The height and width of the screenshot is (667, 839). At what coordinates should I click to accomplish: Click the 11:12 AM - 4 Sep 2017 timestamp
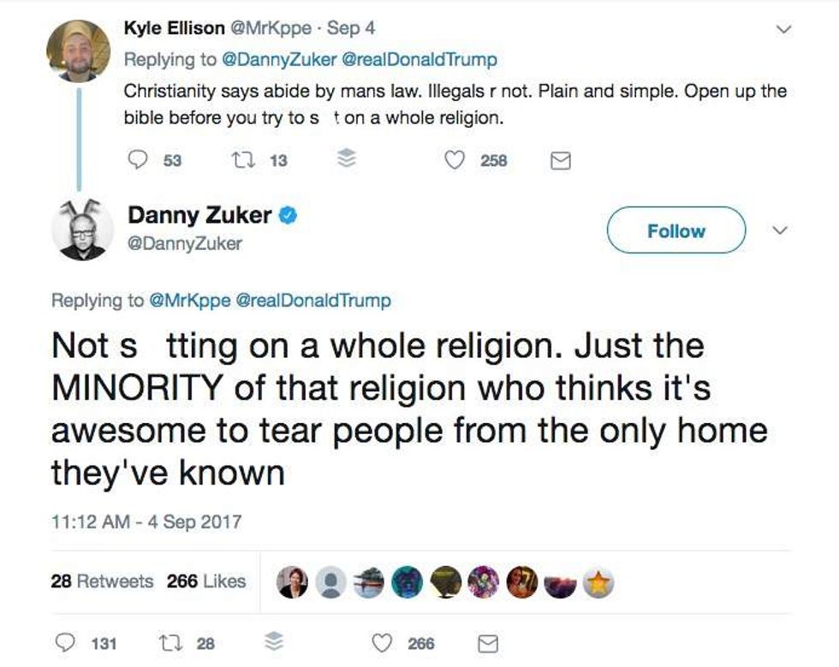pos(146,521)
